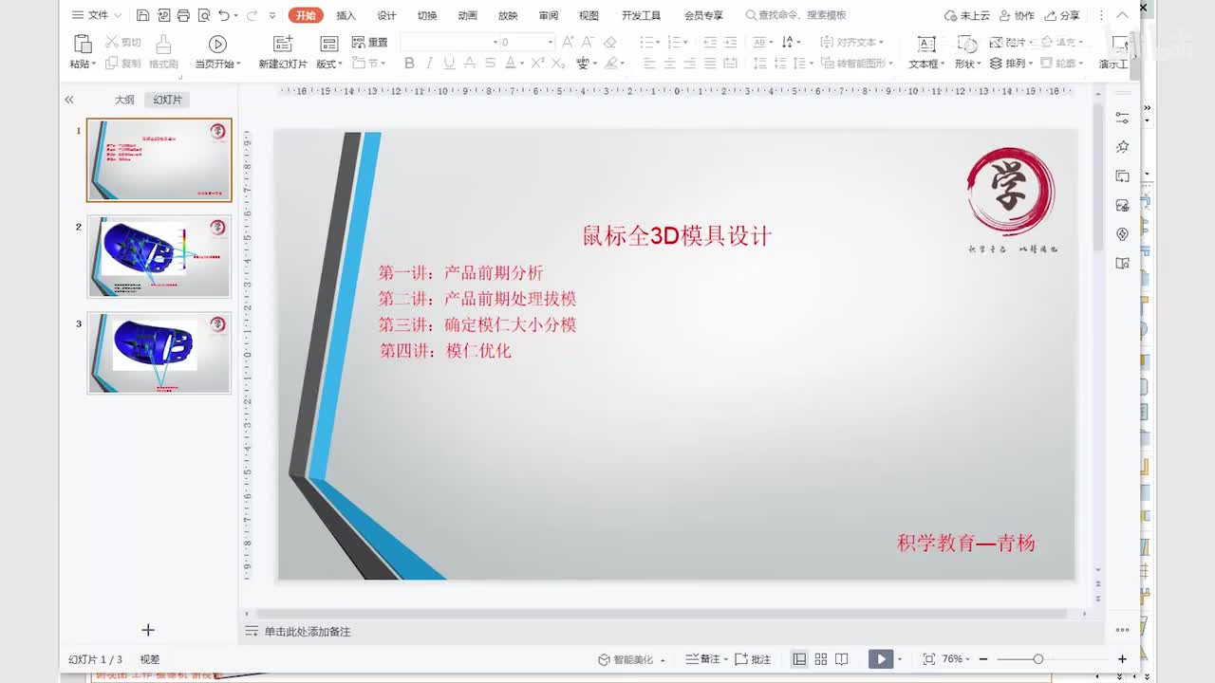Click the Save icon in quick access bar
This screenshot has width=1215, height=683.
(142, 15)
